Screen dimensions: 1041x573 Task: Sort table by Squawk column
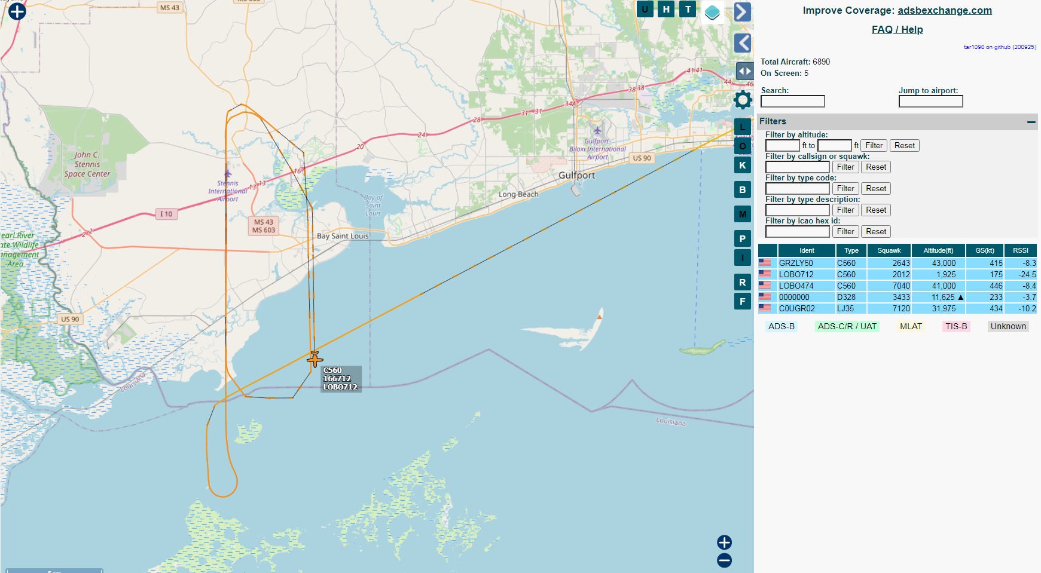click(889, 250)
